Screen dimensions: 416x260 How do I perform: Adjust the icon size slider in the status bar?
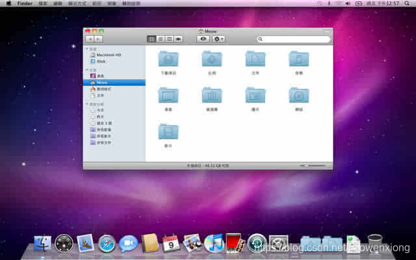[313, 166]
